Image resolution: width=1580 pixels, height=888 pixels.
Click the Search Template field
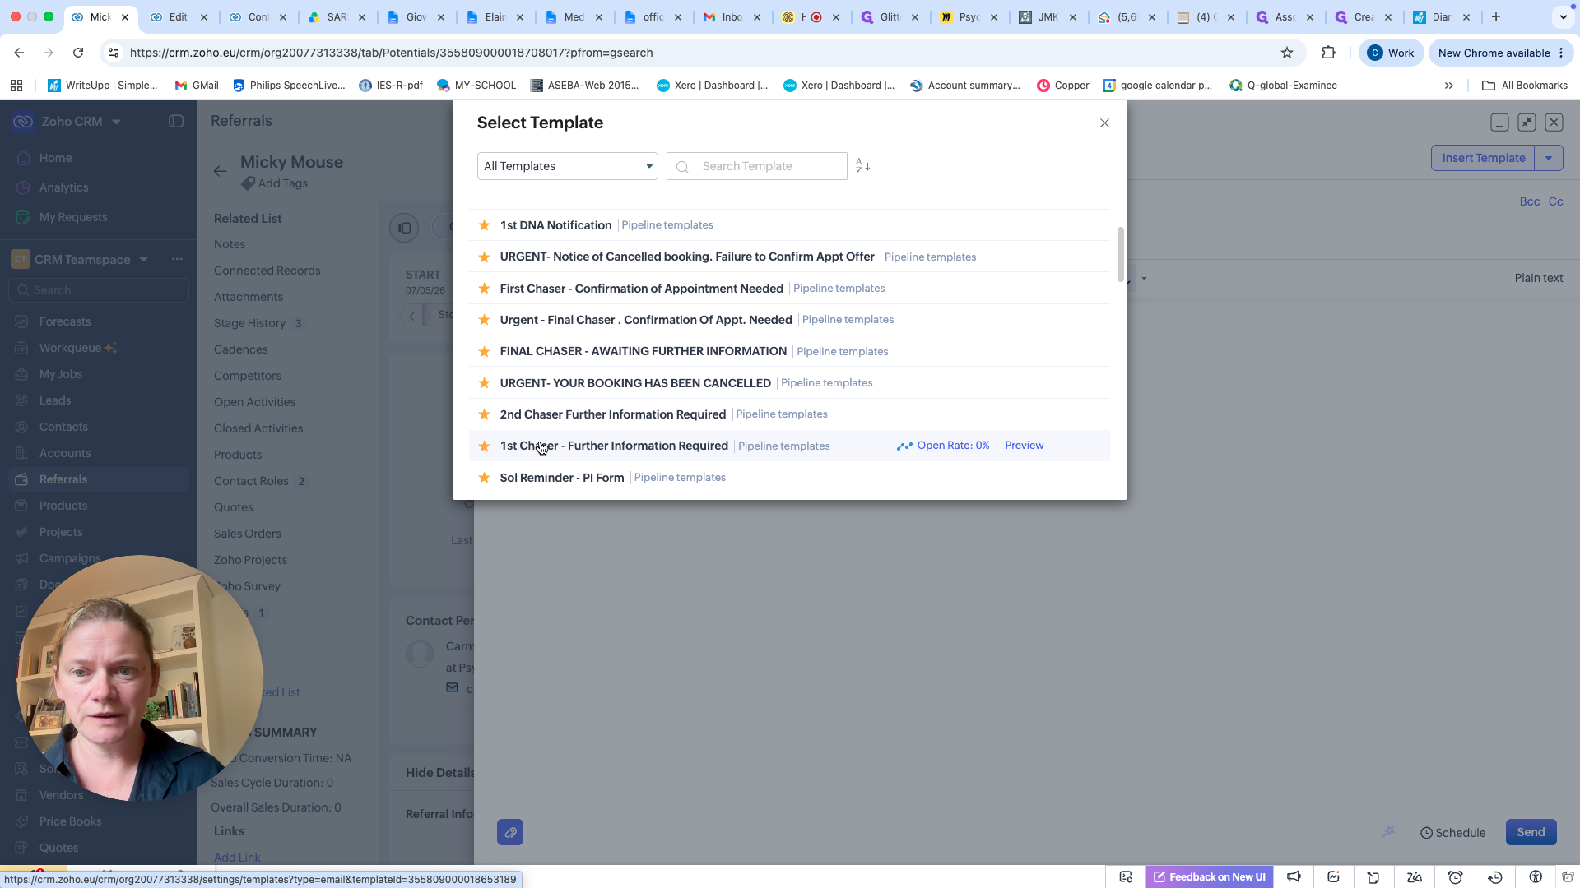(x=757, y=166)
